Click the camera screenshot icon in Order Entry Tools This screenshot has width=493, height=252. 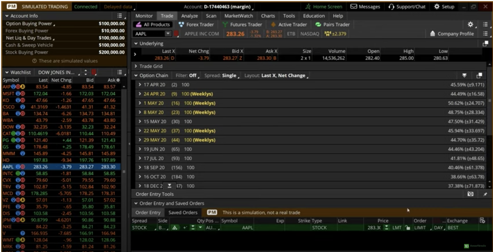tap(470, 194)
